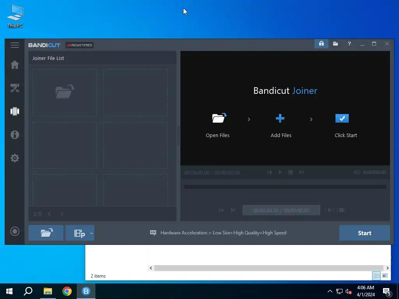Viewport: 399px width, 299px height.
Task: Expand the project file dropdown arrow
Action: 92,233
